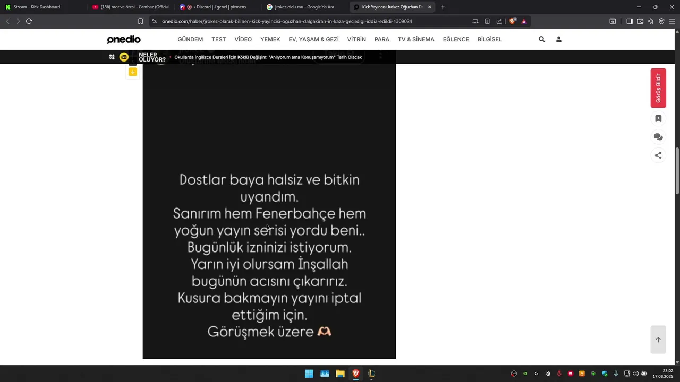Bookmark this page in the address bar
Viewport: 680px width, 382px height.
[x=140, y=21]
